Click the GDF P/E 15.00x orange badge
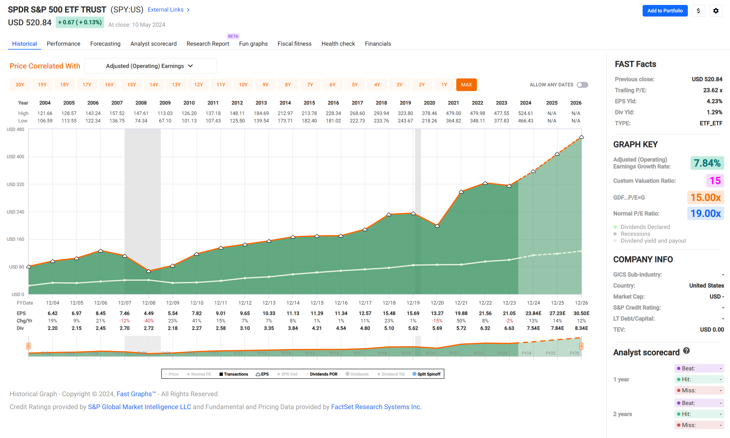The width and height of the screenshot is (730, 438). coord(705,198)
